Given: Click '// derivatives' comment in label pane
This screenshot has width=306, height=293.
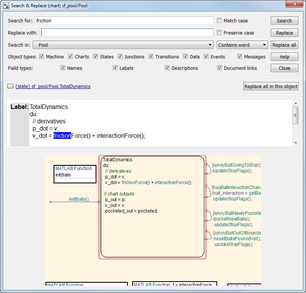Looking at the screenshot, I should pyautogui.click(x=49, y=121).
